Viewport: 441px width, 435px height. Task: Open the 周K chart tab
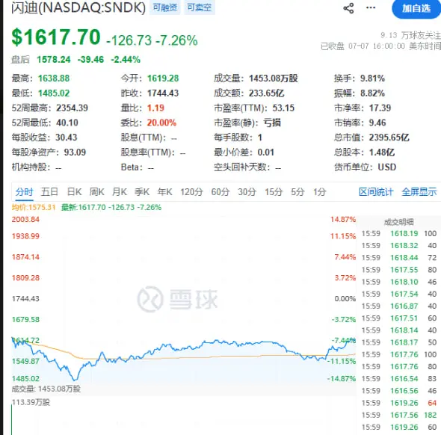[x=96, y=192]
